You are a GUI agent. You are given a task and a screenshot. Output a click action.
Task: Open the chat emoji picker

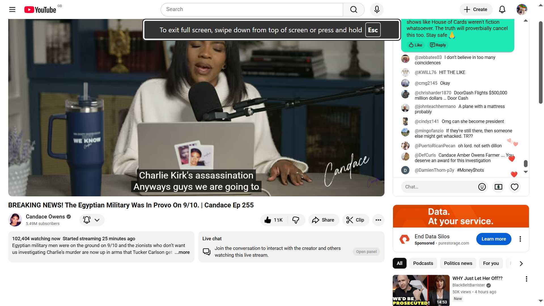click(x=482, y=187)
